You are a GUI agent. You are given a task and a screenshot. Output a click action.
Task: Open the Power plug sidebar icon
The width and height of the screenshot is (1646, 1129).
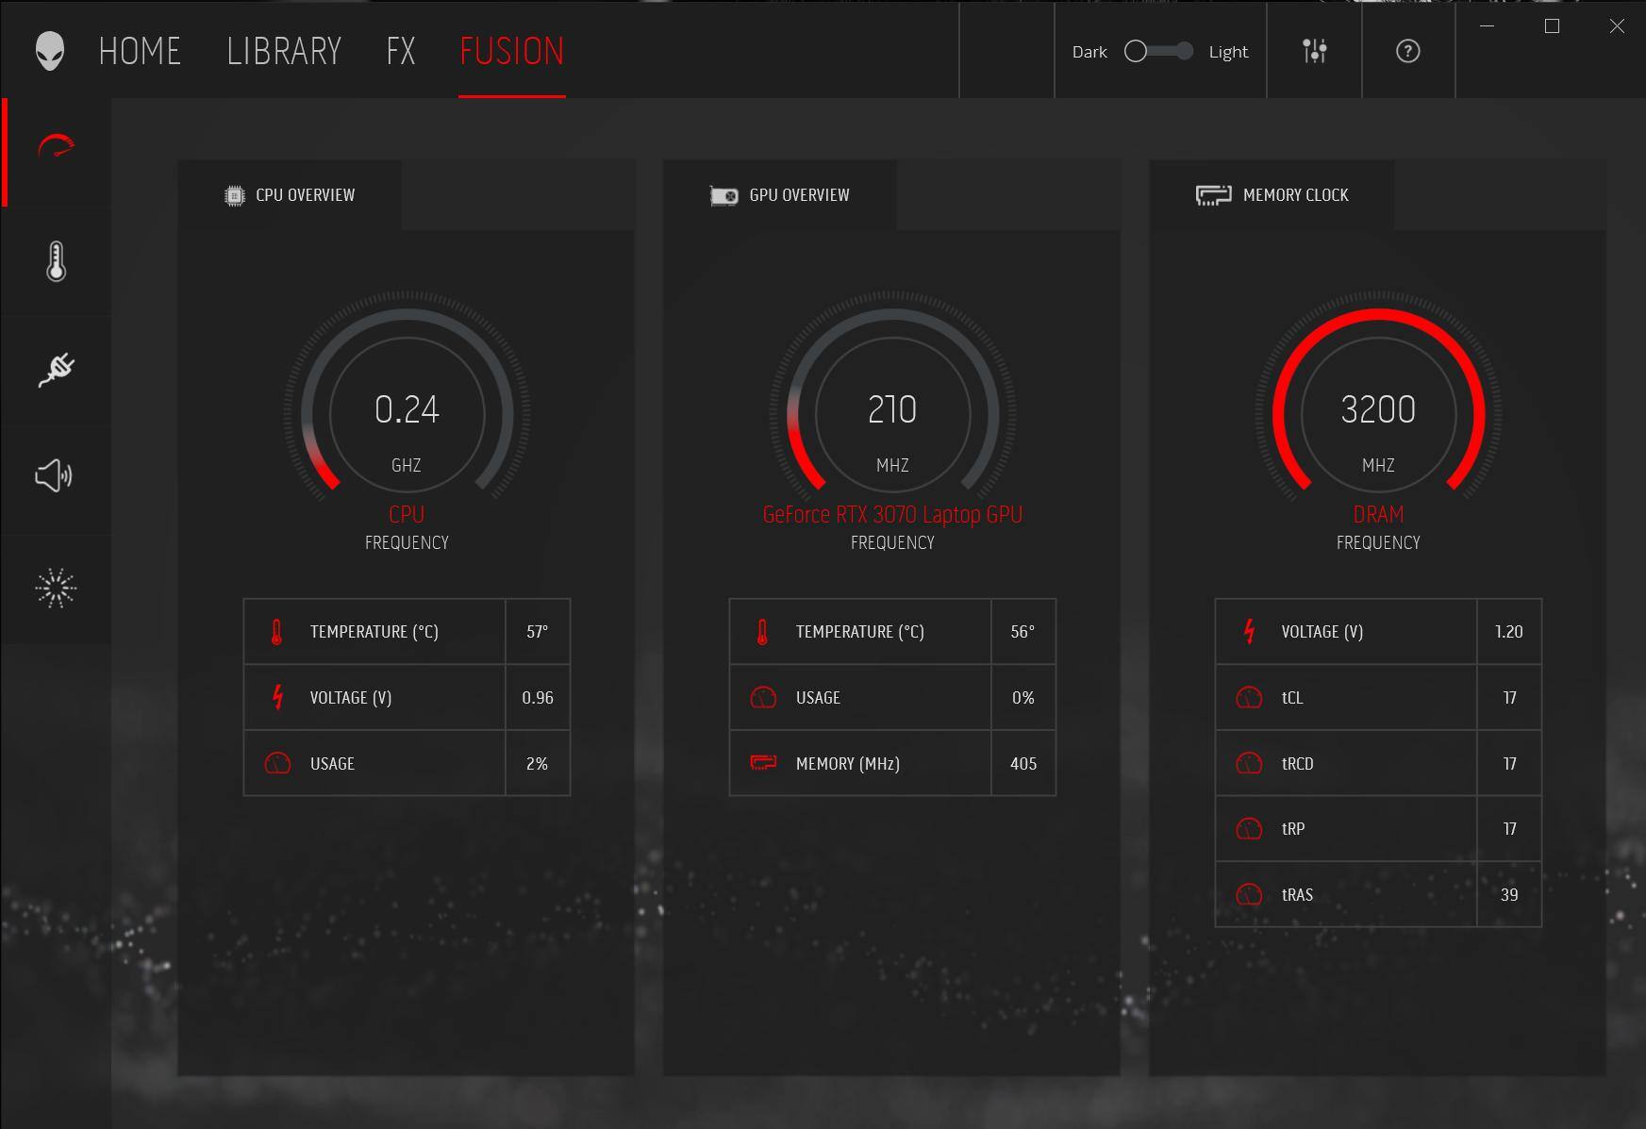pos(56,369)
